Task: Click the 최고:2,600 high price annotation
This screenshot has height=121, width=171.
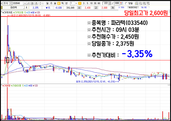Action: point(29,15)
